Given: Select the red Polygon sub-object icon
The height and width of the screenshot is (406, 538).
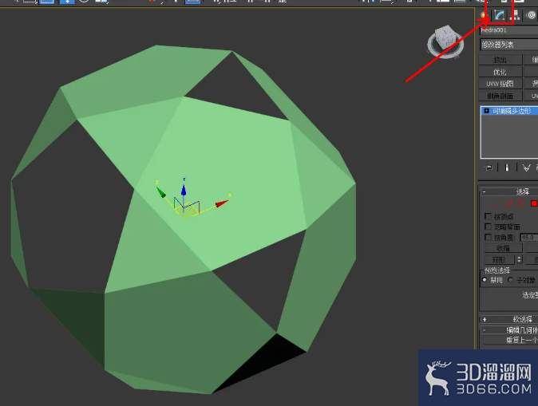Looking at the screenshot, I should coord(534,203).
